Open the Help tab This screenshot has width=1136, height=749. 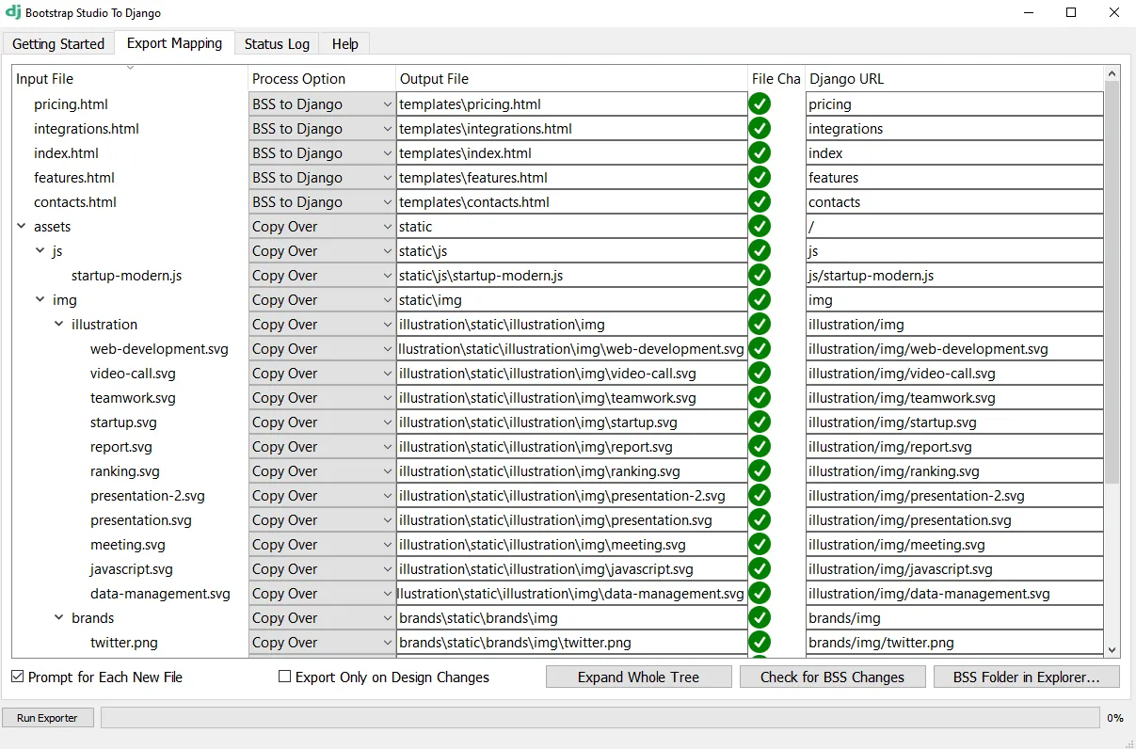coord(344,44)
